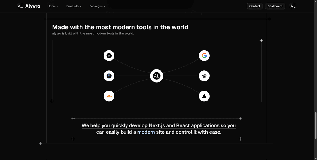Screen dimensions: 317x160
Task: Open the Dashboard button
Action: (x=275, y=6)
